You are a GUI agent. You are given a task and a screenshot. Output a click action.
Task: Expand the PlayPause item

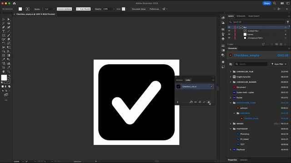(231, 149)
